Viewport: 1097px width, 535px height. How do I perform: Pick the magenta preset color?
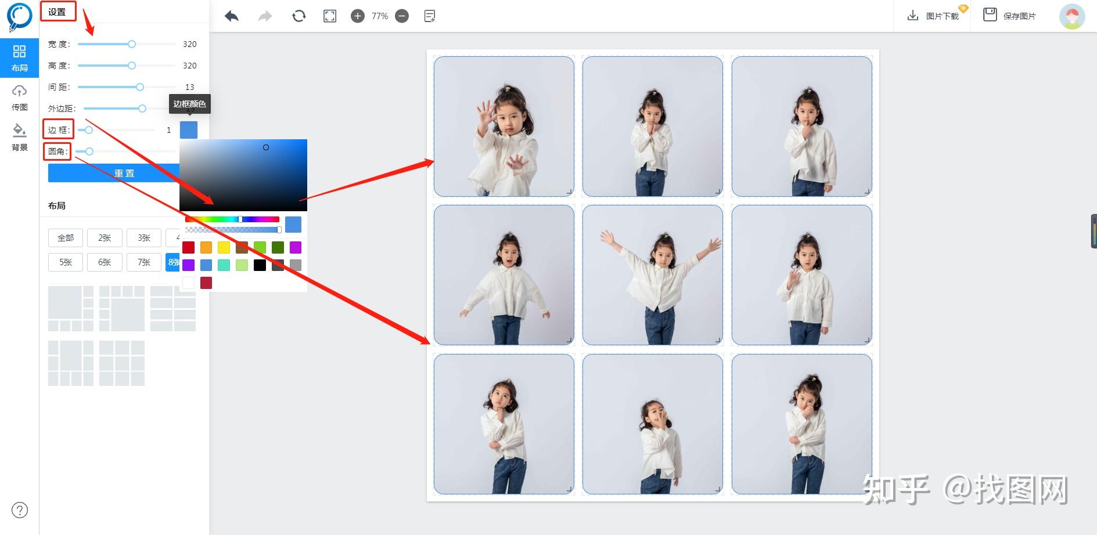coord(296,248)
